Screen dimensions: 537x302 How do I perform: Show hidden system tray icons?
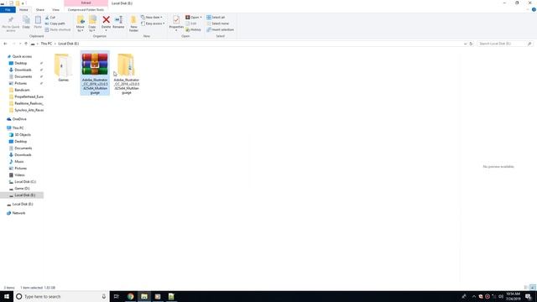474,296
